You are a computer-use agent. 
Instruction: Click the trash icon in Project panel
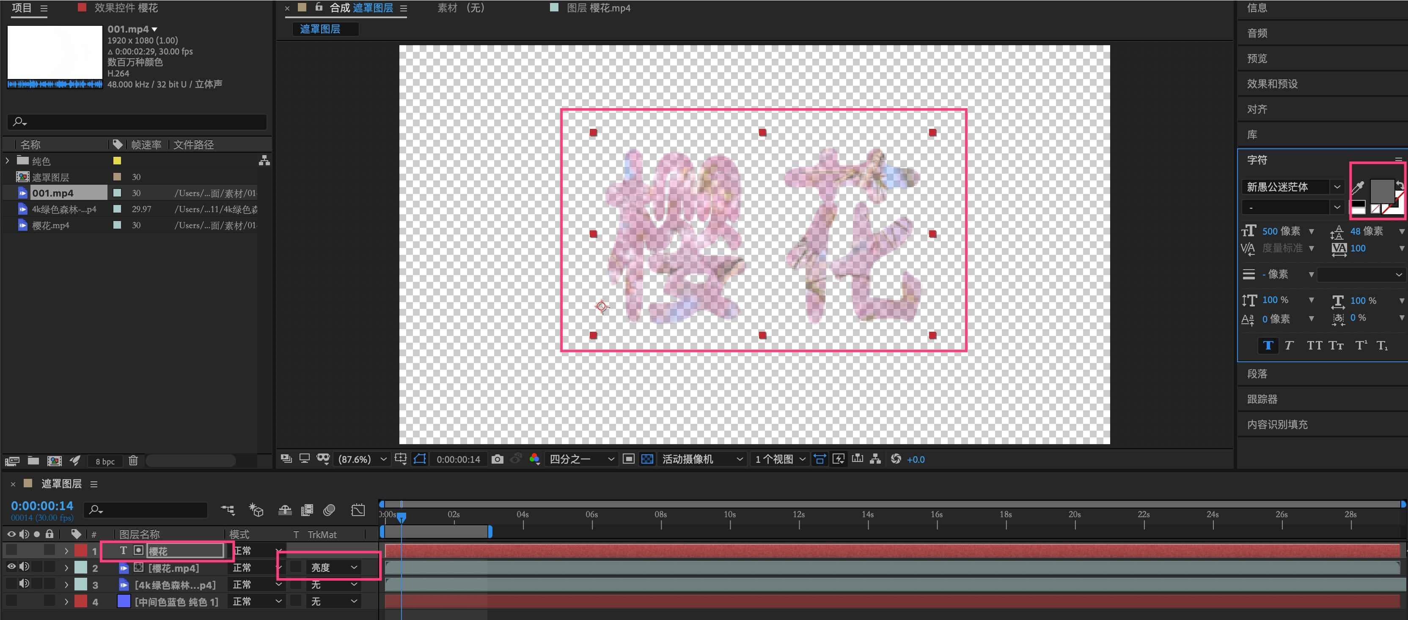coord(133,461)
